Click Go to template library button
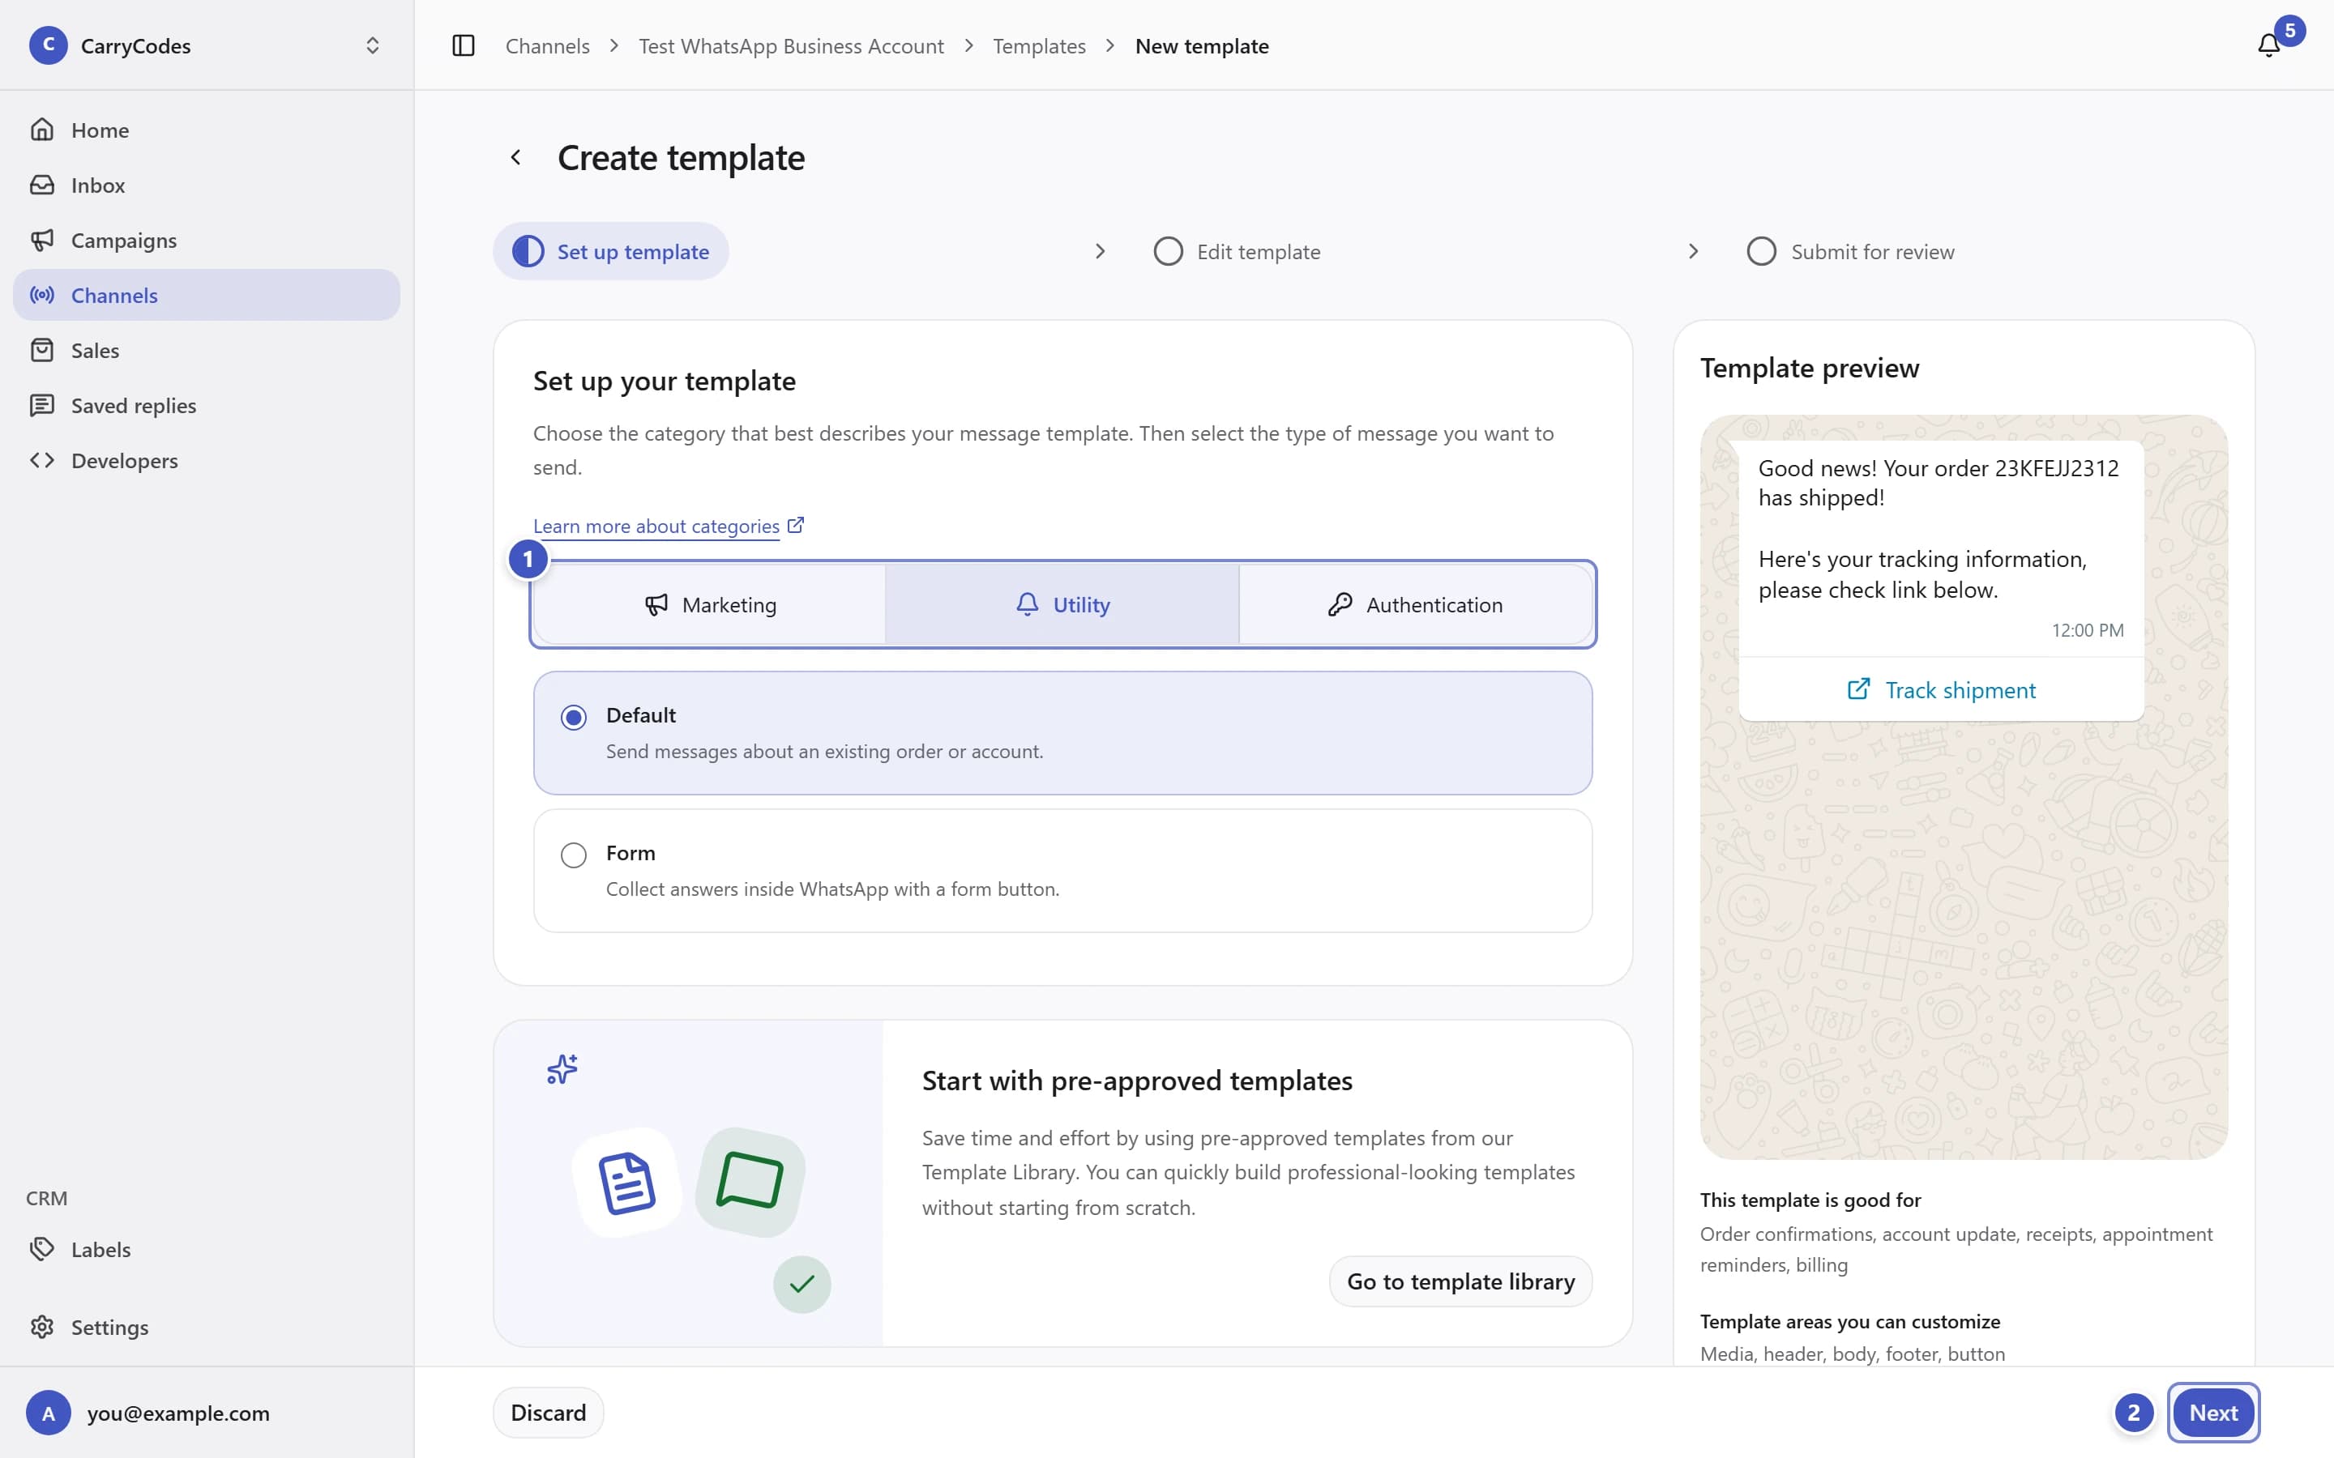 [x=1460, y=1281]
